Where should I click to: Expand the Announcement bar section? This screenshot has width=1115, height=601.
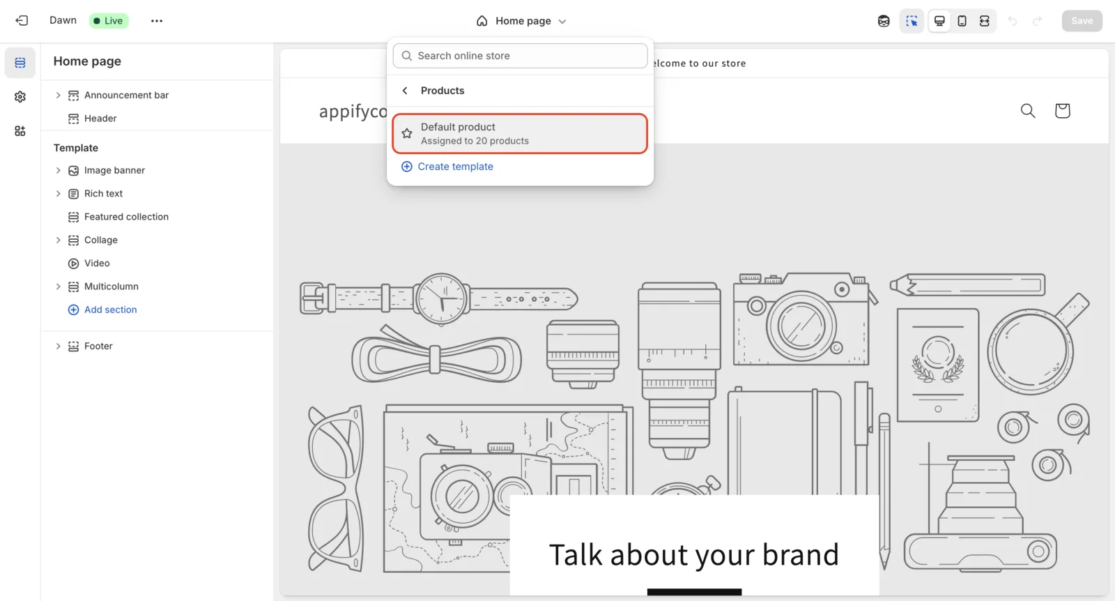point(59,96)
